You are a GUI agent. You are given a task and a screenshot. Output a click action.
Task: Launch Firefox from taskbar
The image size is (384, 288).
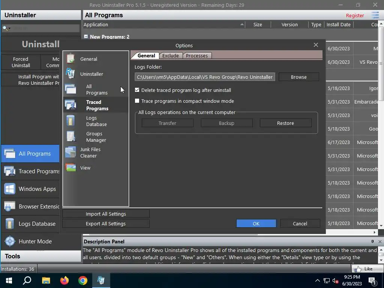pos(64,280)
